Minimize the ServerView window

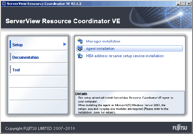pyautogui.click(x=178, y=4)
